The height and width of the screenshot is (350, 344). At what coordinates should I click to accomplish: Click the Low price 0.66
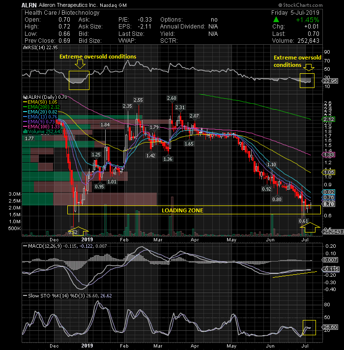click(64, 34)
